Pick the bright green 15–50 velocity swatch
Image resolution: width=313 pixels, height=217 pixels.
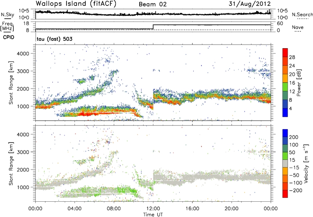pyautogui.click(x=285, y=156)
